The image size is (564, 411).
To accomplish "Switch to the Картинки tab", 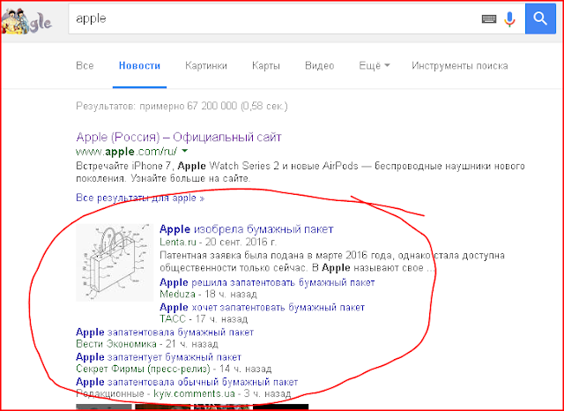I will tap(206, 66).
